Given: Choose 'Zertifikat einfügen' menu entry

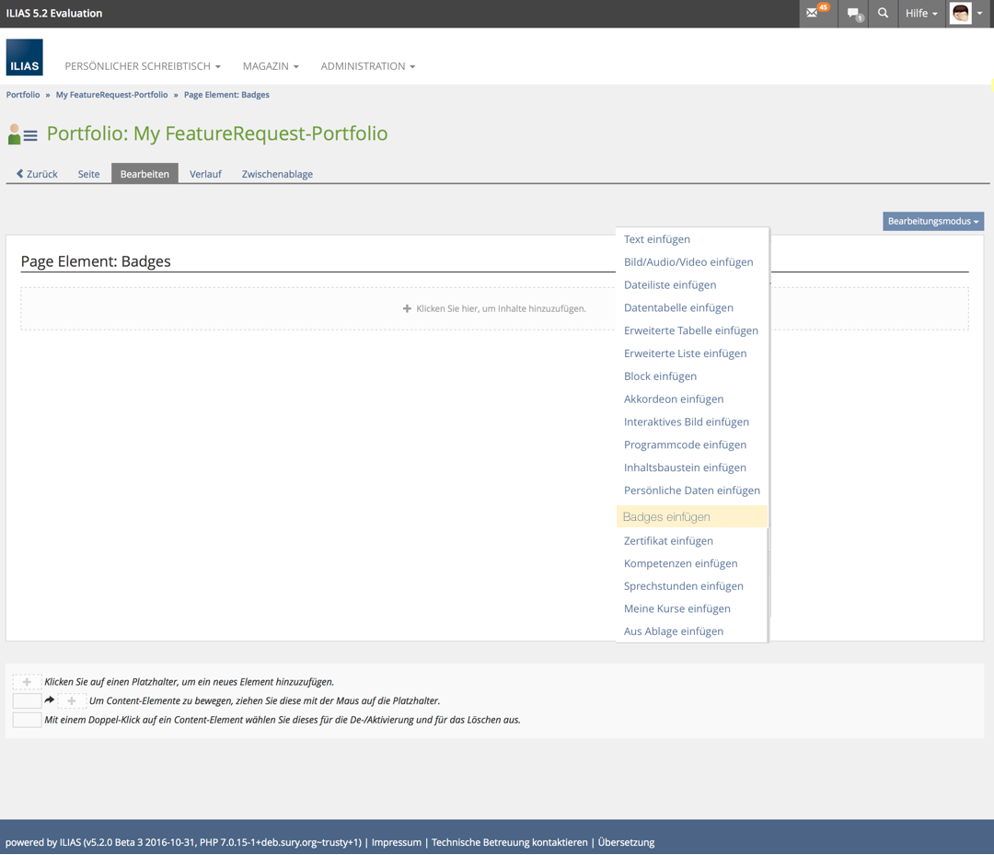Looking at the screenshot, I should [x=668, y=541].
